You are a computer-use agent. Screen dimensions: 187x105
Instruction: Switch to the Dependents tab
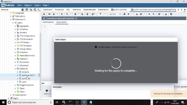pyautogui.click(x=103, y=10)
